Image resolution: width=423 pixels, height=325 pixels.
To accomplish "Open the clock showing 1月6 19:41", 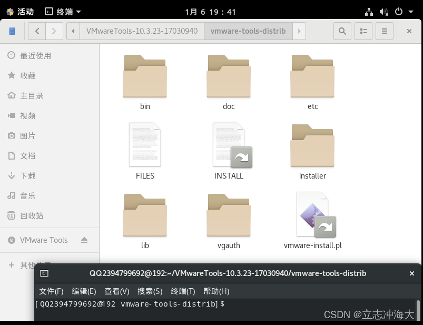I will point(210,12).
